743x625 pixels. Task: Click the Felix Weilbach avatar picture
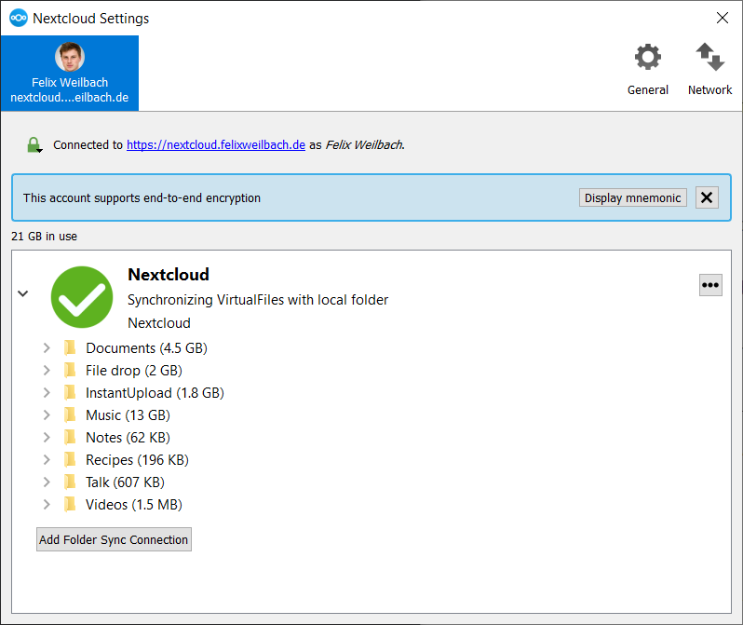[x=70, y=57]
